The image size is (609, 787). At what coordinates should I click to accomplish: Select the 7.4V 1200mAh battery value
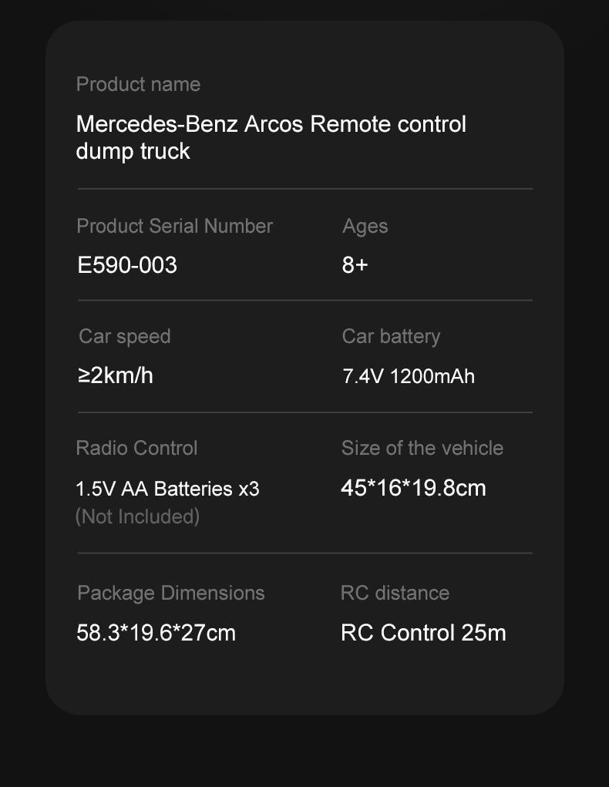click(x=408, y=376)
